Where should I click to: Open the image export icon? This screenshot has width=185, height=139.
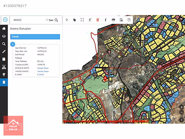121,20
